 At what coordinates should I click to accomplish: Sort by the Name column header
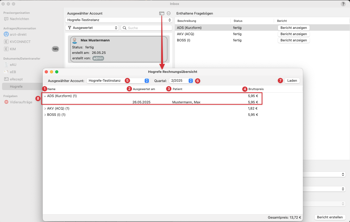51,89
